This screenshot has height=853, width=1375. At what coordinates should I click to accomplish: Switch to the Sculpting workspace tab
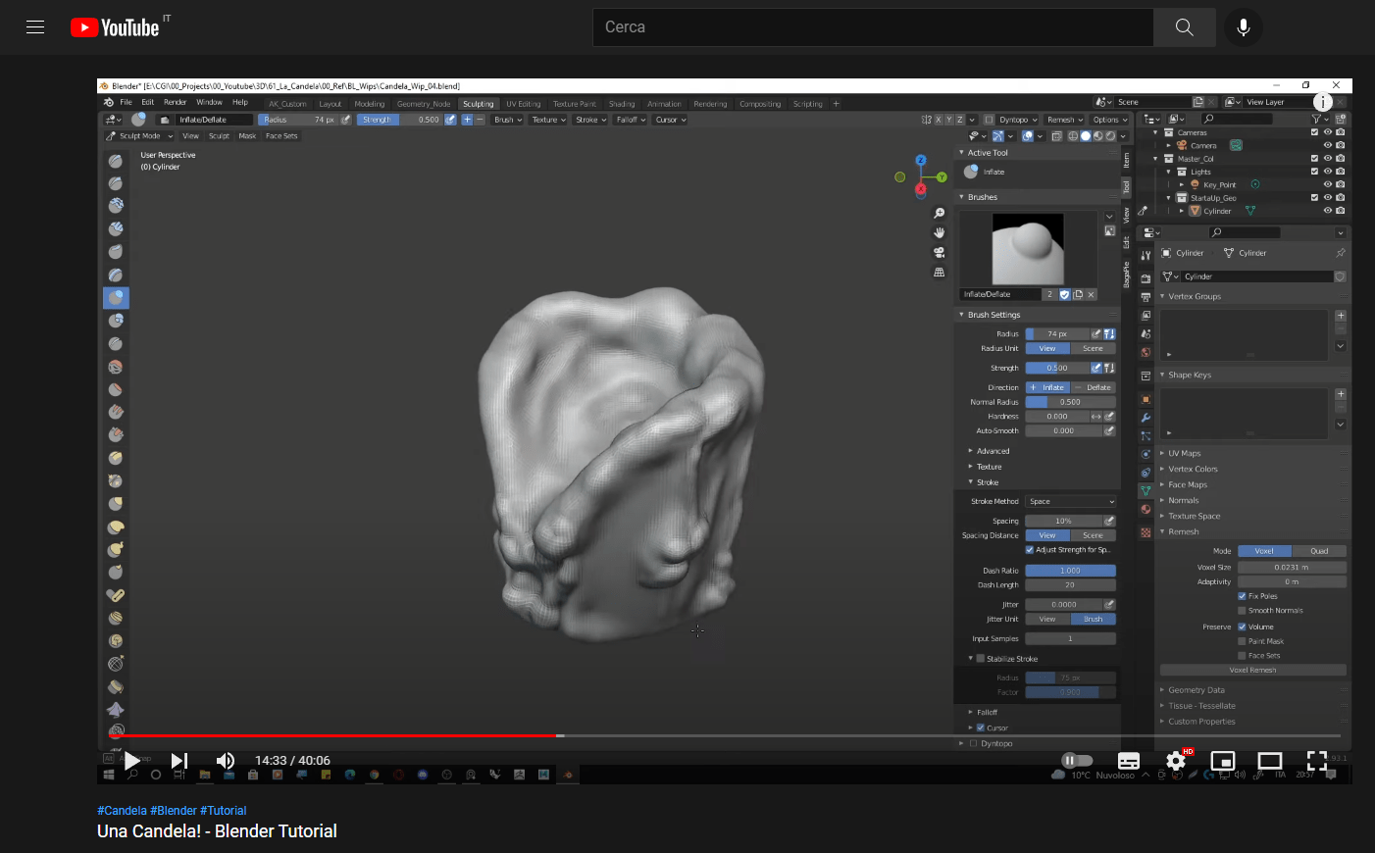[479, 104]
